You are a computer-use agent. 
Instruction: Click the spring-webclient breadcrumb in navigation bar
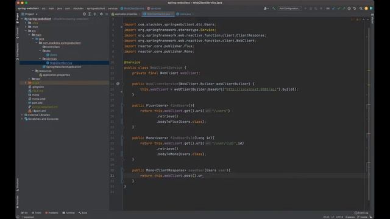(28, 9)
